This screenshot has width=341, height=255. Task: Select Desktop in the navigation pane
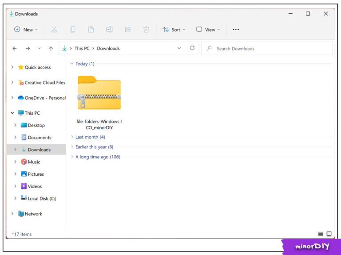click(x=36, y=125)
